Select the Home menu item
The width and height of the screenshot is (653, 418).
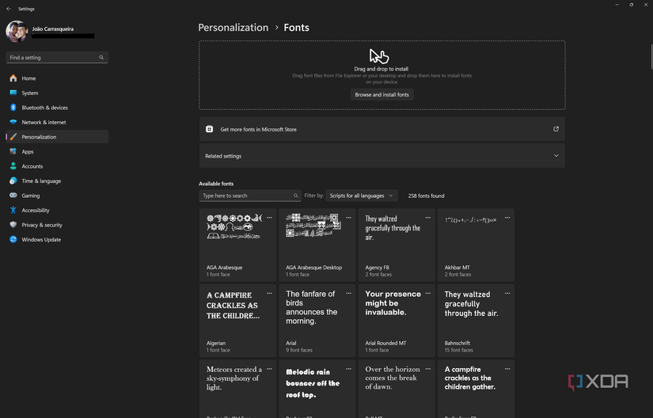click(x=57, y=78)
